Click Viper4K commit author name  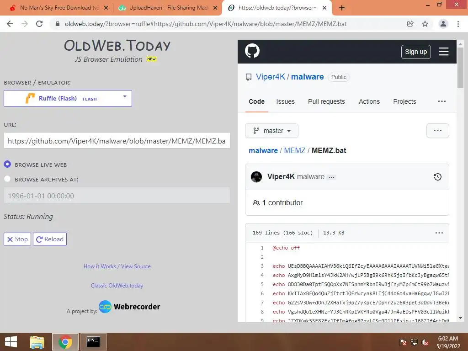[281, 176]
